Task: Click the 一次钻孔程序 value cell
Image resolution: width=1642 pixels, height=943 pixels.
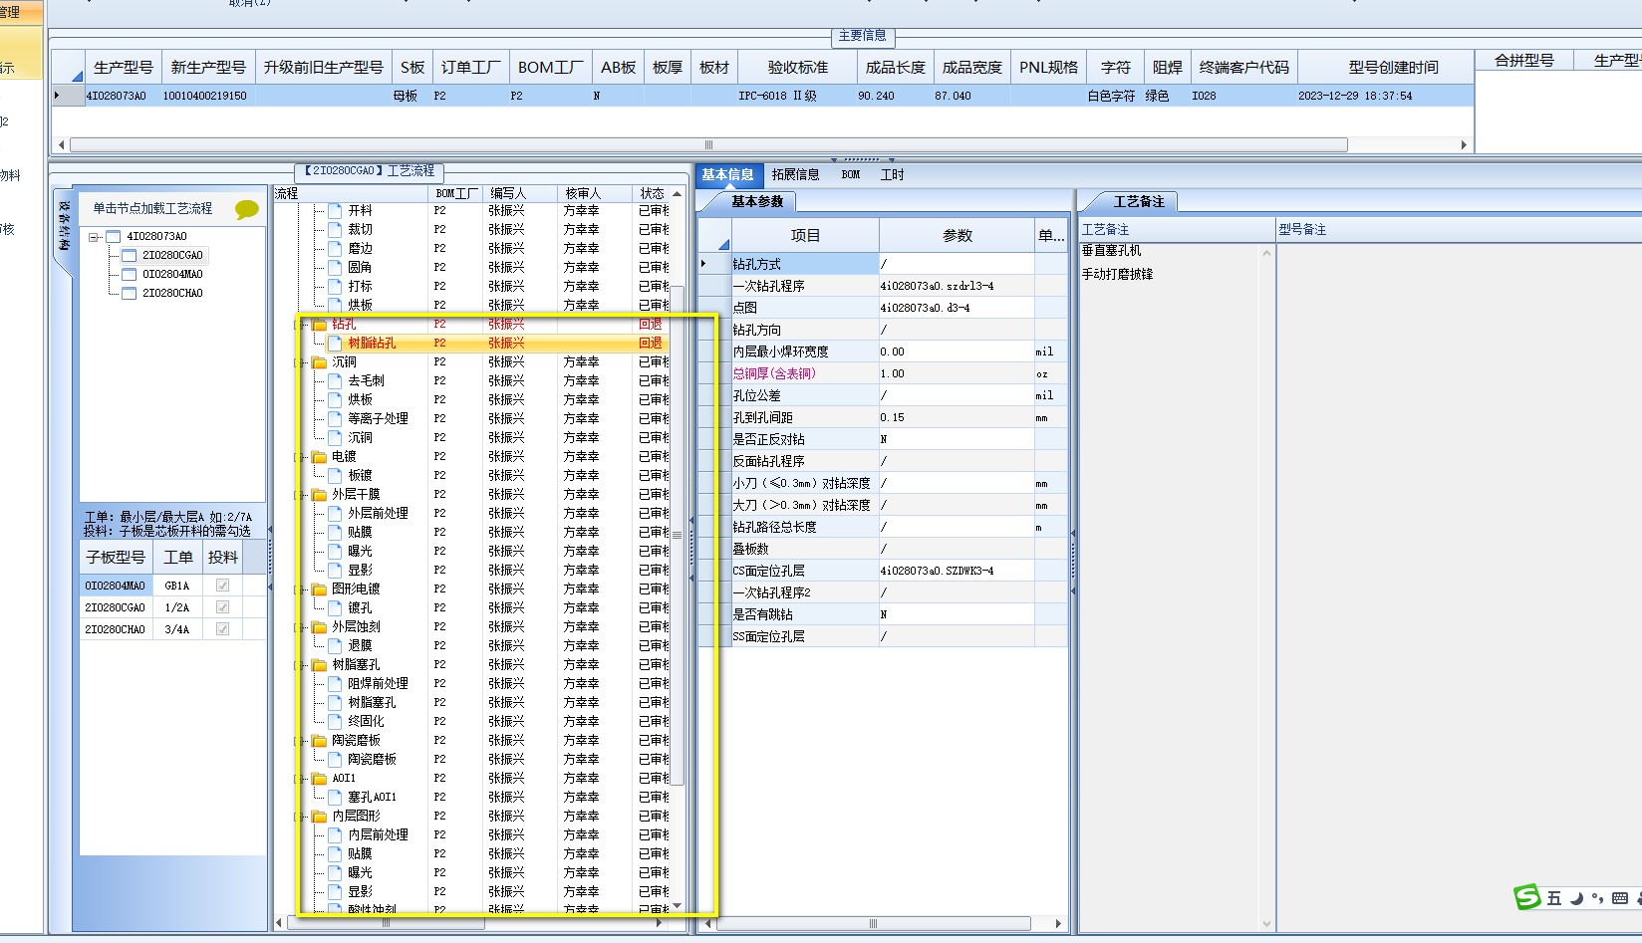Action: click(957, 287)
